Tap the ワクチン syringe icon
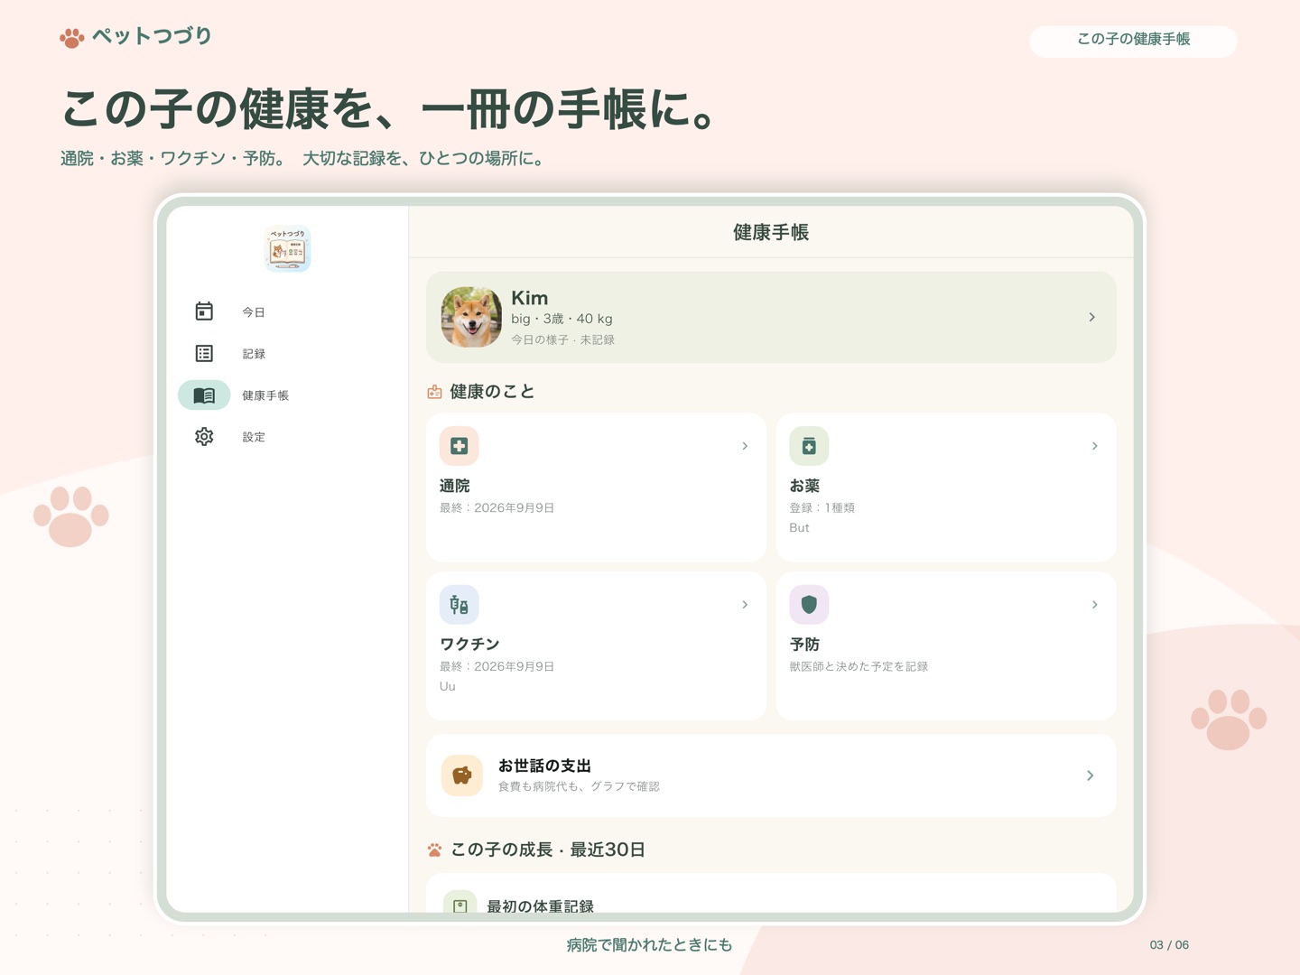 click(459, 605)
